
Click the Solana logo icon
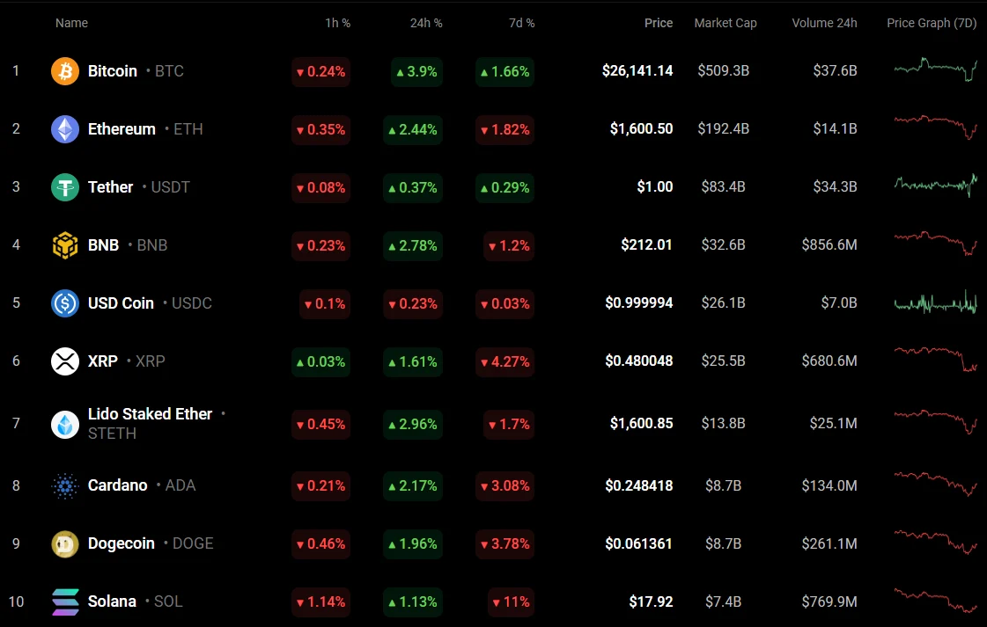(x=65, y=601)
